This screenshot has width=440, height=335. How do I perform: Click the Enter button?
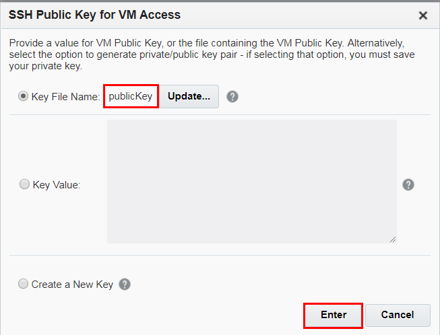(334, 315)
